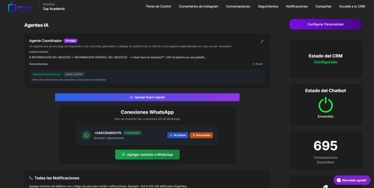Viewport: 374px width, 188px height.
Task: Open the Necesitas ayuda chat bubble
Action: pyautogui.click(x=351, y=180)
